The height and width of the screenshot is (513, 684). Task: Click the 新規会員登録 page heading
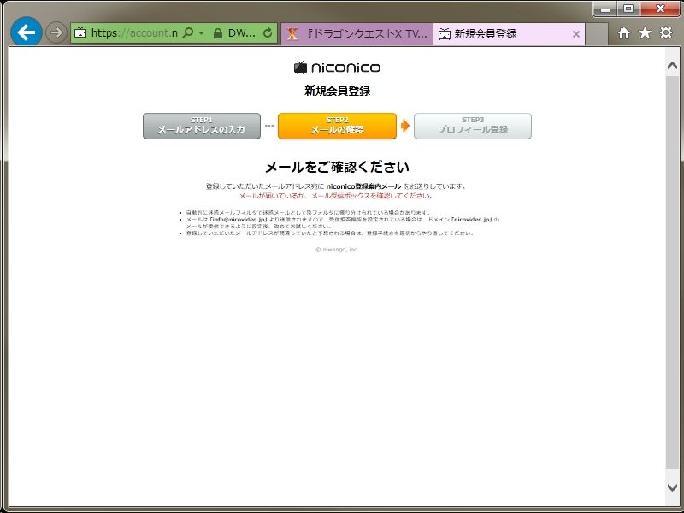[337, 91]
